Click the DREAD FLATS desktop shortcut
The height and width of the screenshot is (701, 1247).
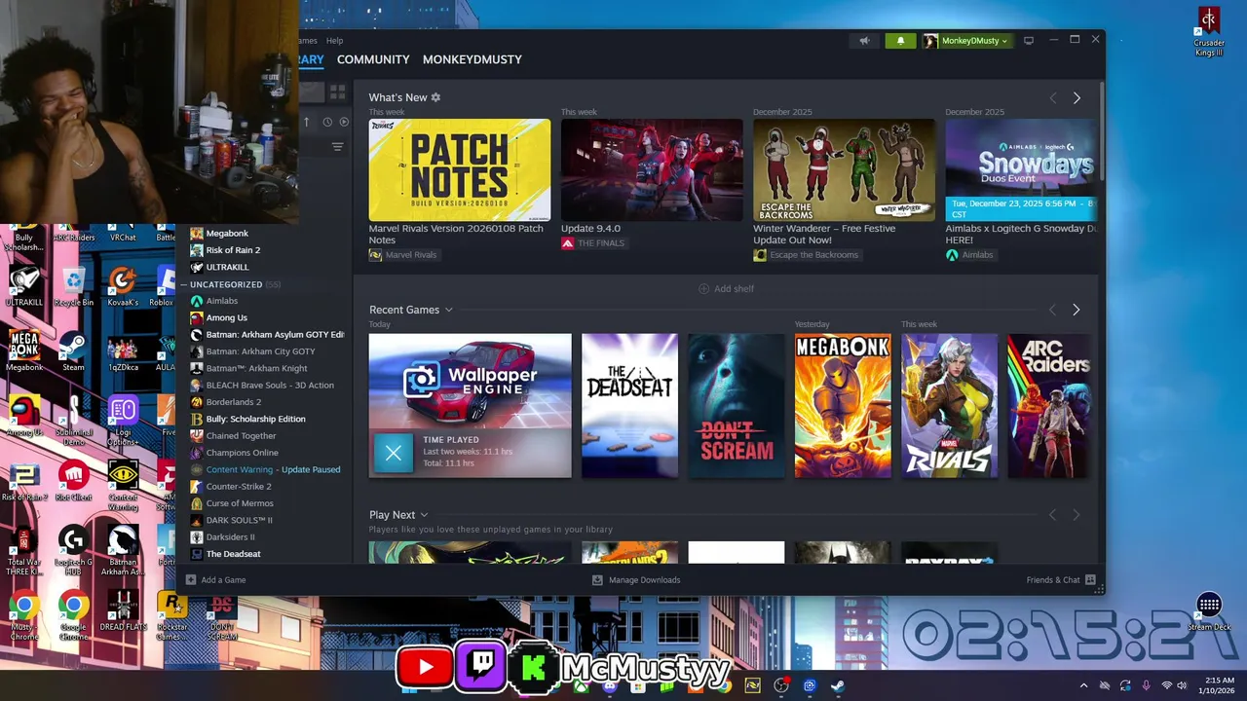tap(122, 611)
